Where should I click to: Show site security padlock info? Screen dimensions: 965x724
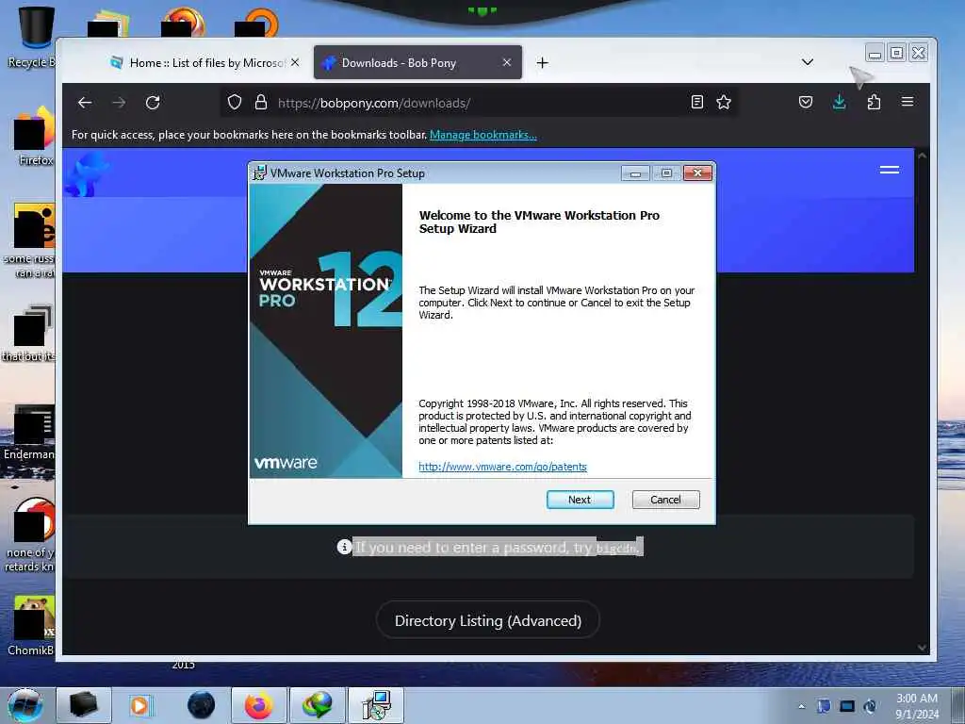261,102
